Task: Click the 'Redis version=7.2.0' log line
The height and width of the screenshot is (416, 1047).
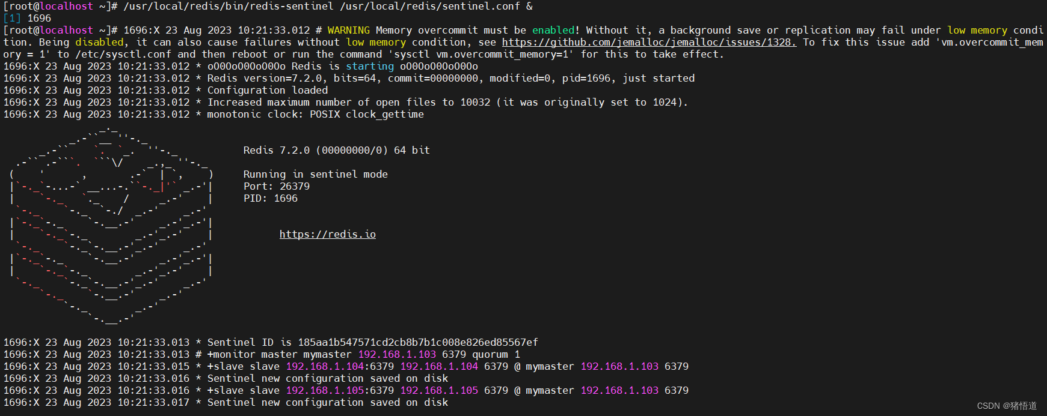Action: (x=349, y=78)
